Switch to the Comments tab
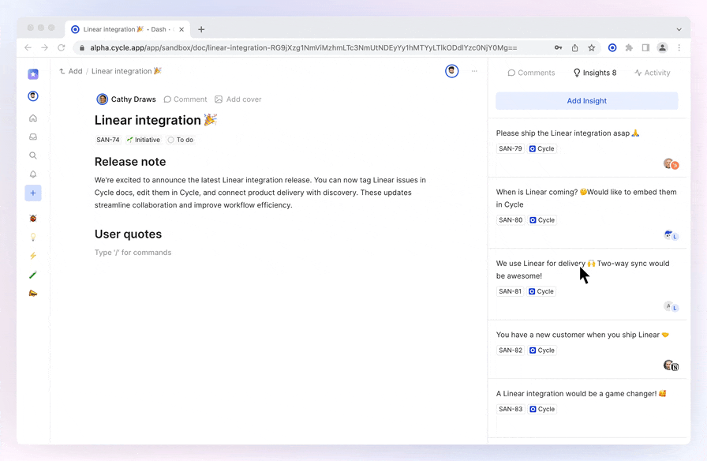 [x=531, y=73]
